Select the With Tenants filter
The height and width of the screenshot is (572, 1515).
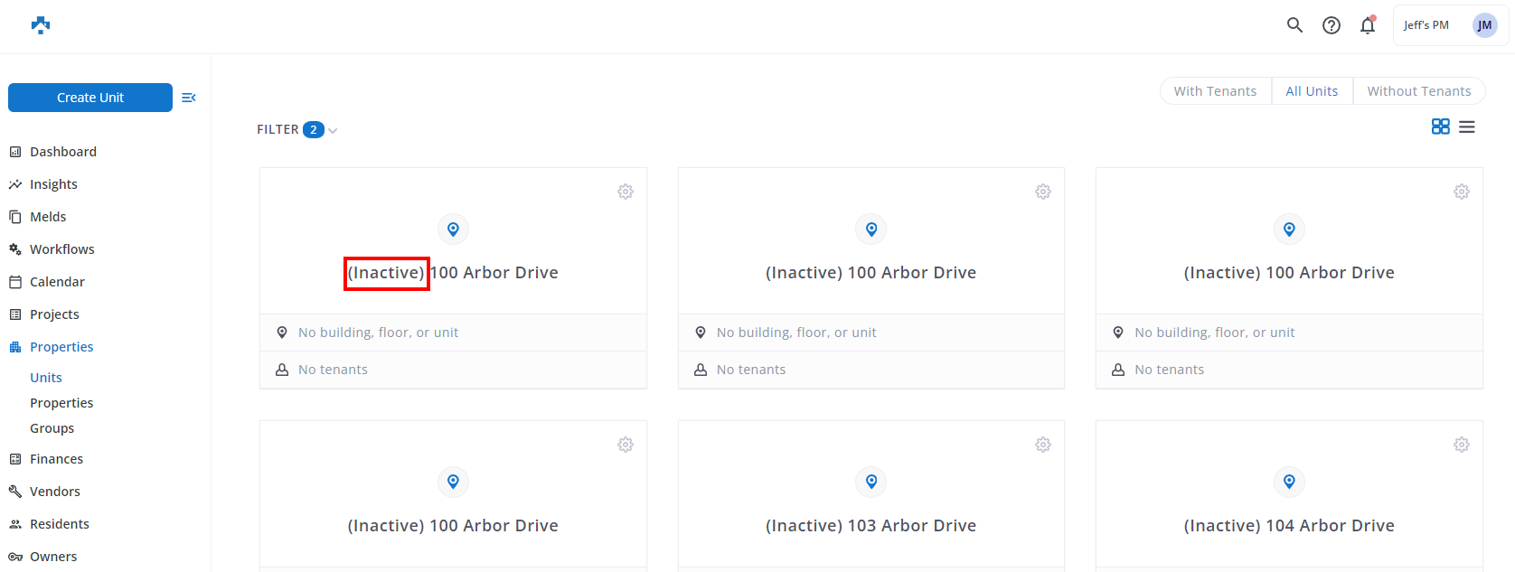coord(1215,91)
